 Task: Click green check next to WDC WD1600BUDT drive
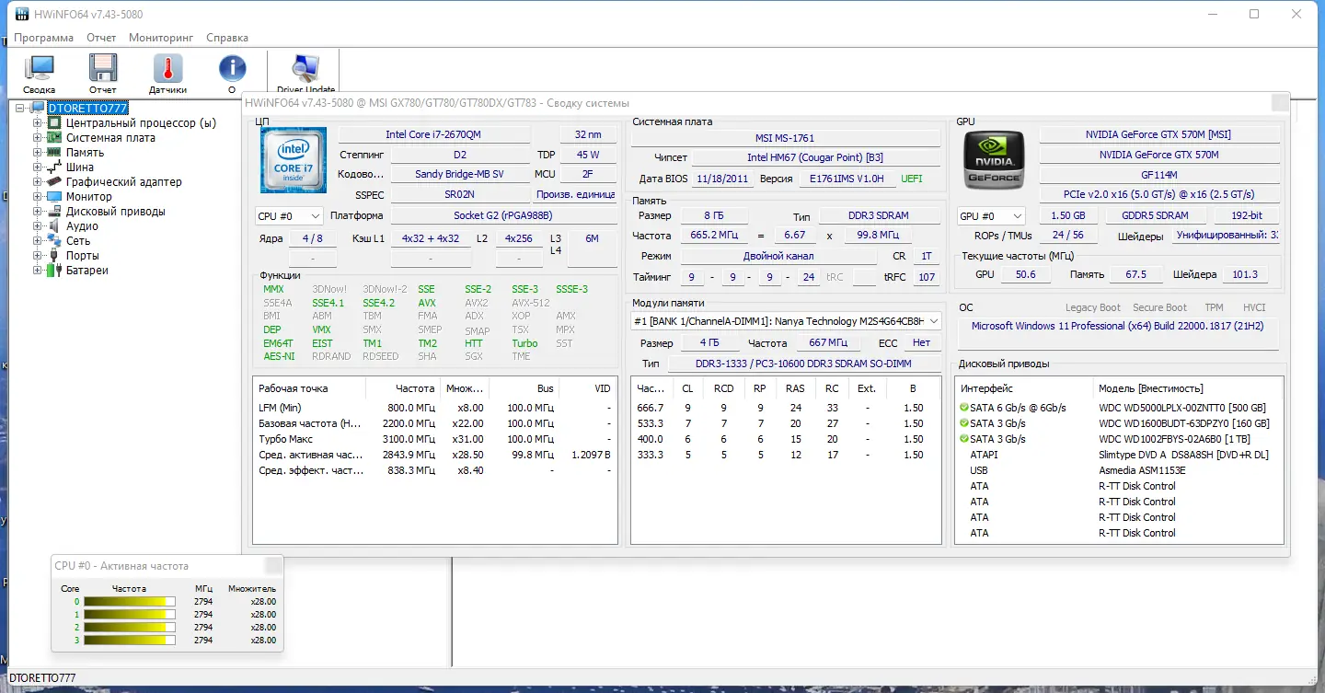[963, 423]
